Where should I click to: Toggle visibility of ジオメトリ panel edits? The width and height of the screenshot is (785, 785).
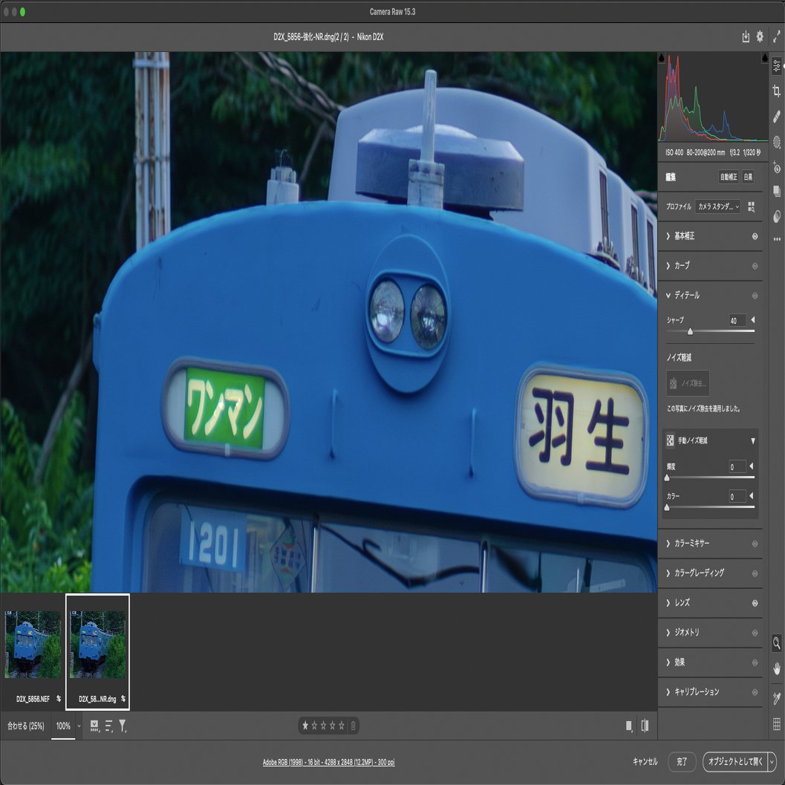pos(755,633)
